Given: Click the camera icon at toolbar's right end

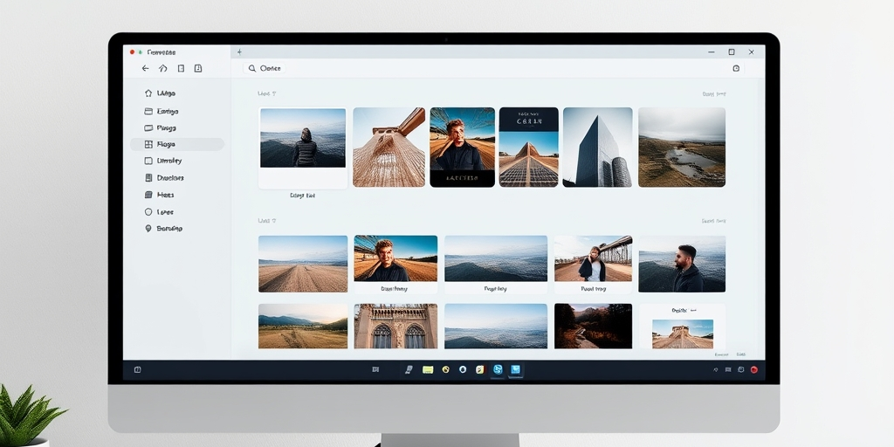Looking at the screenshot, I should tap(736, 68).
